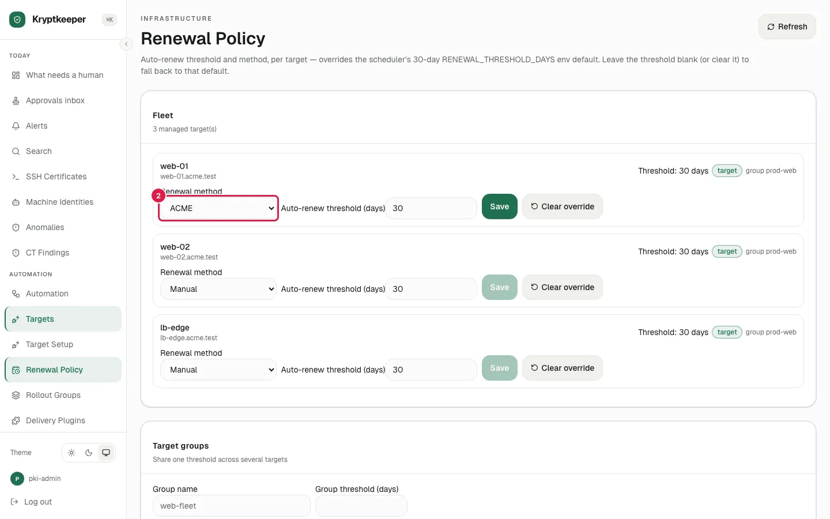Click the SSH Certificates terminal icon
The image size is (830, 519).
point(16,176)
